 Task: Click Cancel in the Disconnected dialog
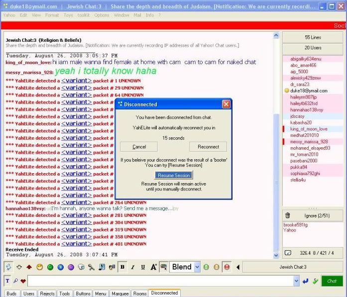tap(139, 147)
